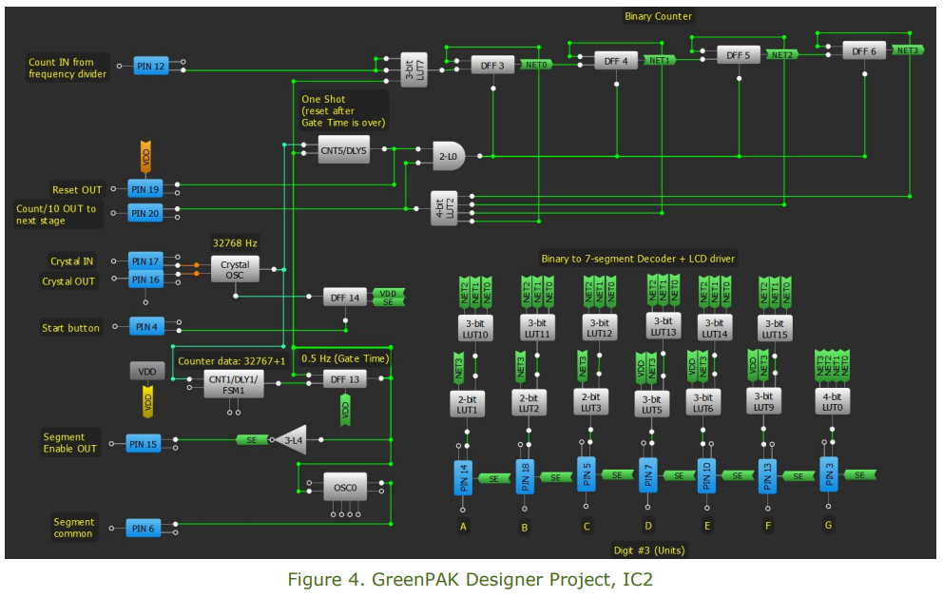Click the PIN 20 block
This screenshot has width=943, height=598.
click(x=144, y=213)
